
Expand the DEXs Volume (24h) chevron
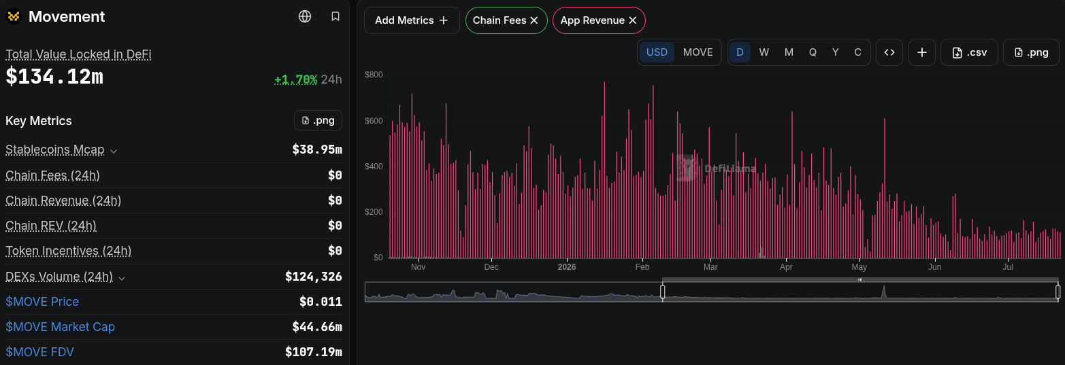[122, 278]
